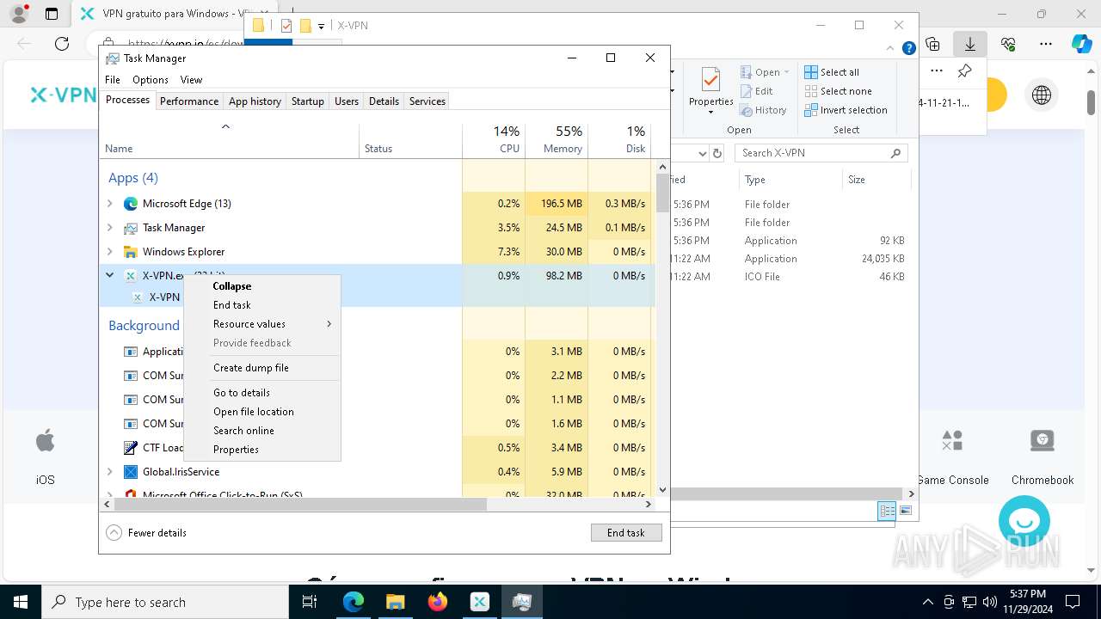
Task: Click the X-VPN taskbar icon
Action: coord(480,602)
